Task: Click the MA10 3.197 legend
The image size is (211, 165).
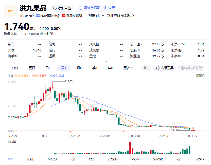Action: coord(39,76)
